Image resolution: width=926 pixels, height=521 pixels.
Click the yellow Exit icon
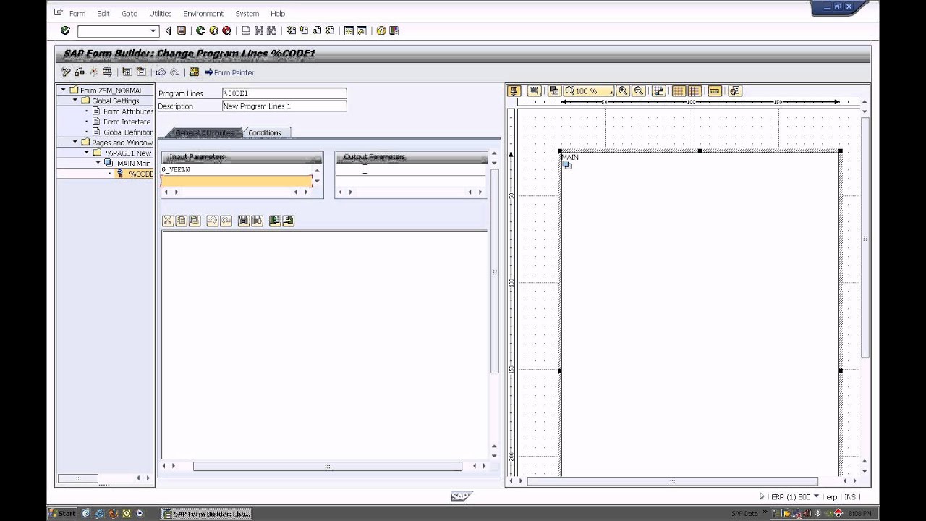pyautogui.click(x=213, y=30)
